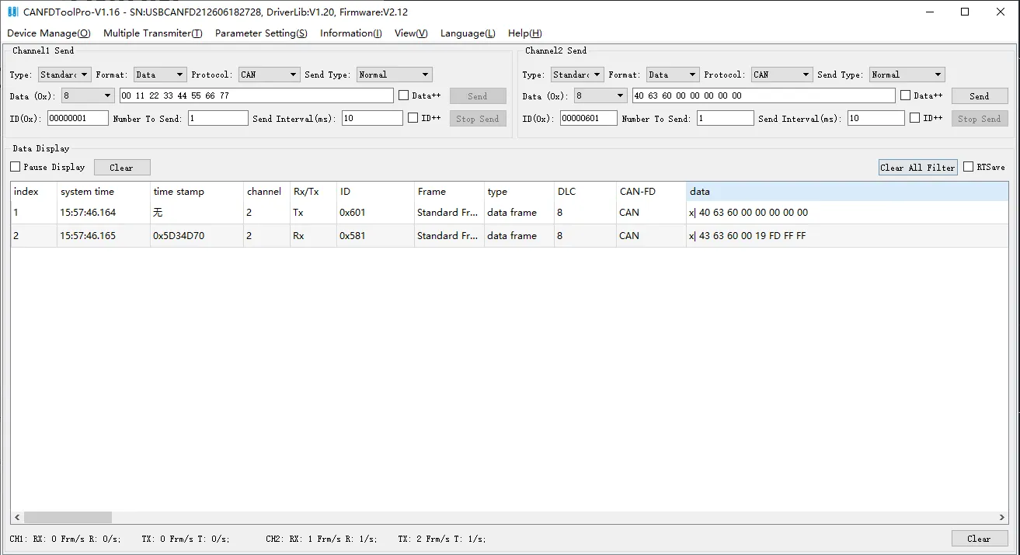Select row with ID 0x601
Screen dimensions: 1020x555
[510, 213]
